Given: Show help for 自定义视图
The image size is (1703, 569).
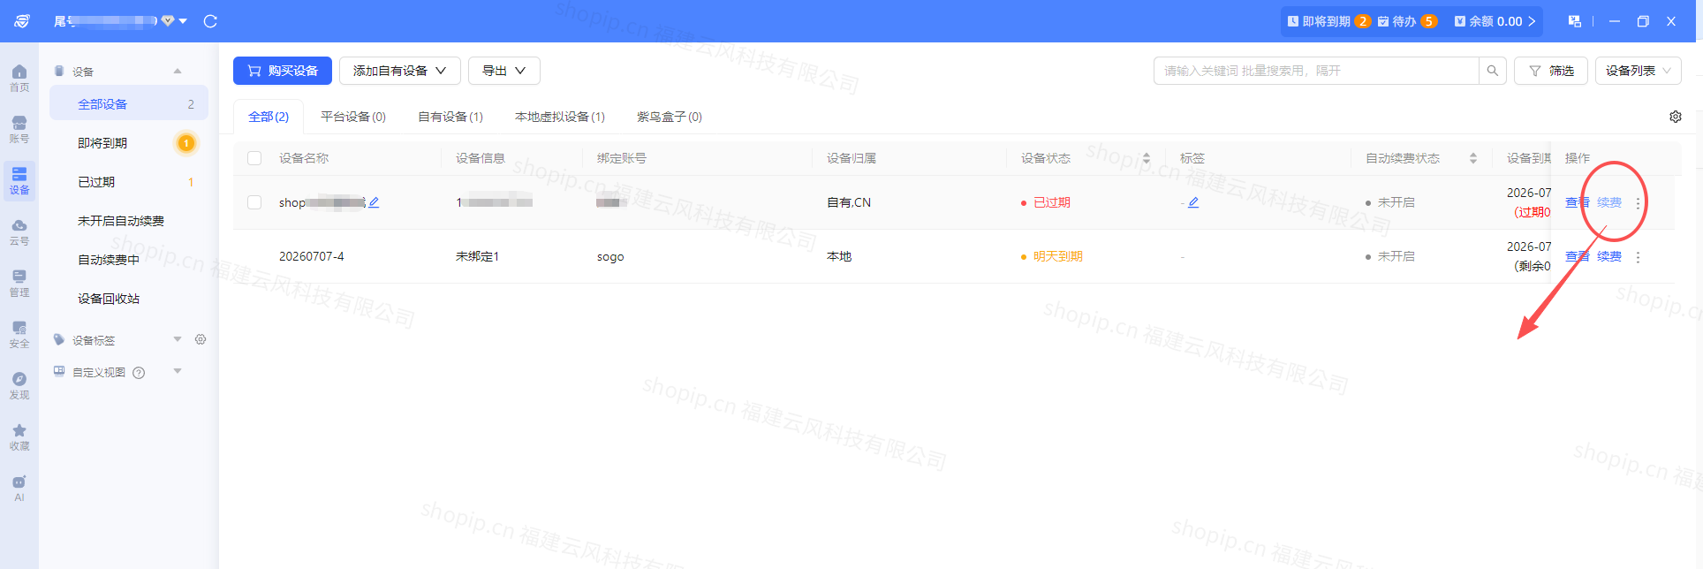Looking at the screenshot, I should pos(139,373).
